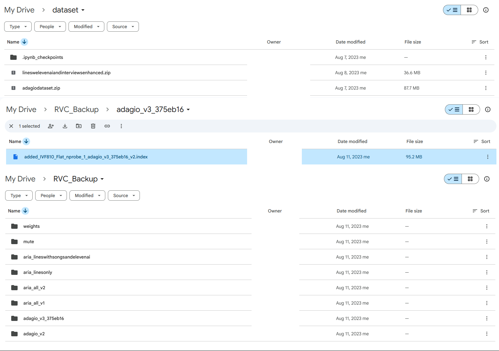Switch to grid layout in RVC_Backup panel

(x=470, y=179)
